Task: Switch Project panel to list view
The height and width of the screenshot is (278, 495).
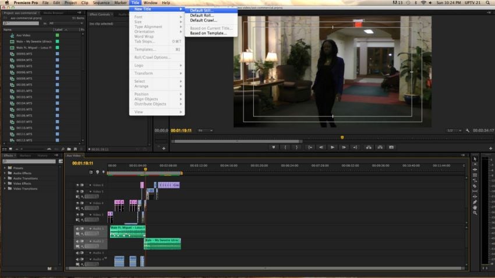Action: point(5,149)
